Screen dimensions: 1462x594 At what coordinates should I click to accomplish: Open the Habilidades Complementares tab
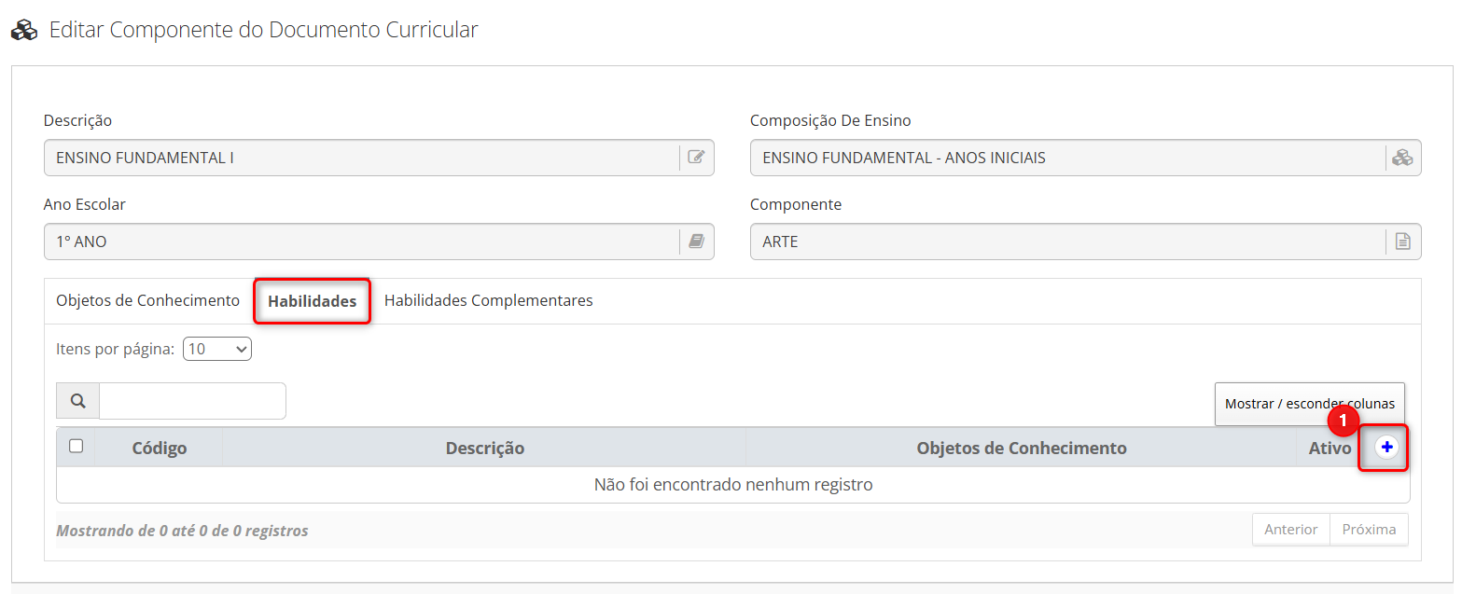point(488,301)
